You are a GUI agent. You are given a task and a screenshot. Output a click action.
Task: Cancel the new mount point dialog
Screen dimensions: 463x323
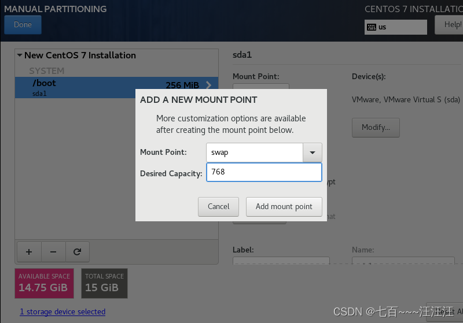pyautogui.click(x=219, y=207)
